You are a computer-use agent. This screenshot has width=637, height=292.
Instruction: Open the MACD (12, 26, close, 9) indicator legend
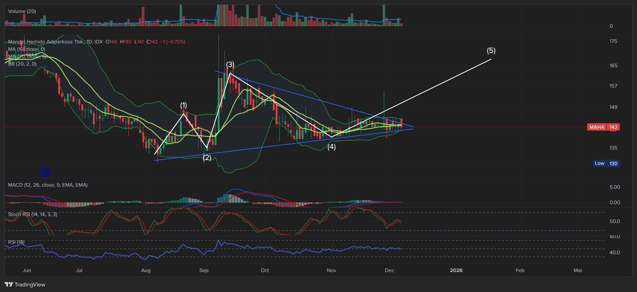[x=48, y=185]
